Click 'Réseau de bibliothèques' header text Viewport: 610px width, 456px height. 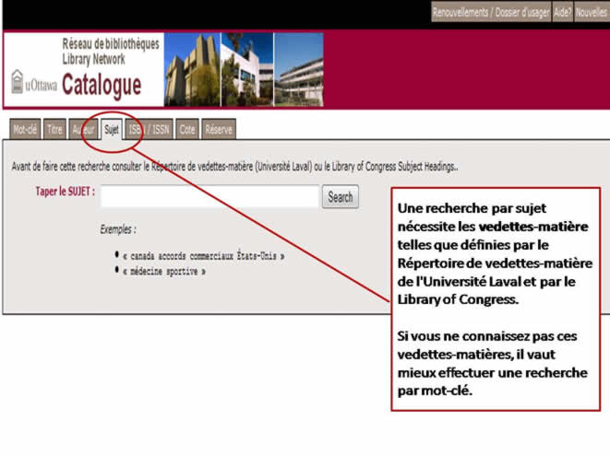111,44
